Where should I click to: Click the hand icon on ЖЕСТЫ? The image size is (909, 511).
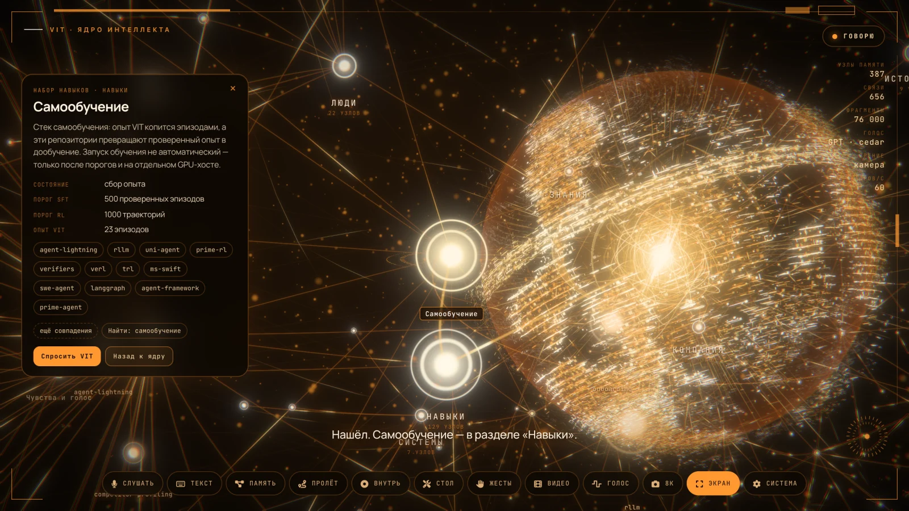point(480,484)
